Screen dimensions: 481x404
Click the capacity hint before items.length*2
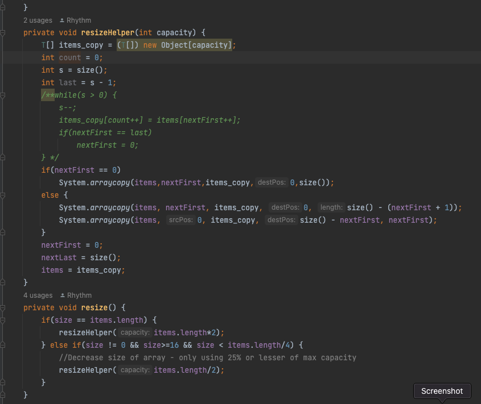pos(134,332)
